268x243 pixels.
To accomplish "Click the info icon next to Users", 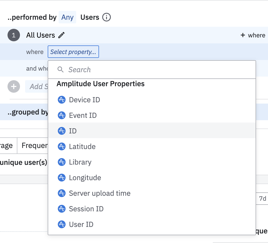I will click(107, 17).
